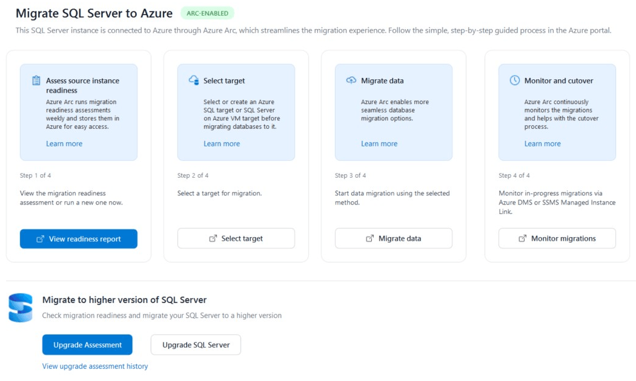Select a migration target
Screen dimensions: 636x381
click(x=236, y=238)
